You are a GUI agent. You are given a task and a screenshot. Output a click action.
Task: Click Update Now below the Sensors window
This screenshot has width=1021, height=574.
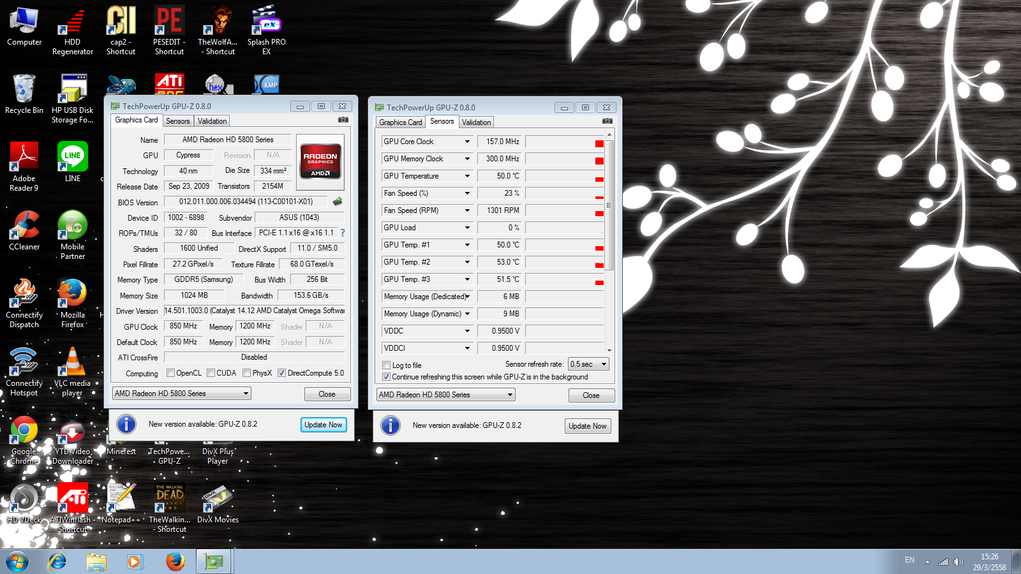(588, 426)
